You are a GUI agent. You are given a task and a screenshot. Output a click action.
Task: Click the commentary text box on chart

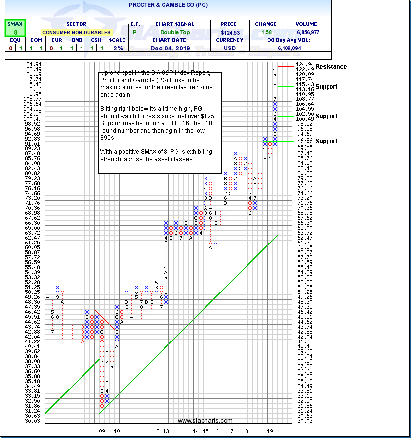160,123
